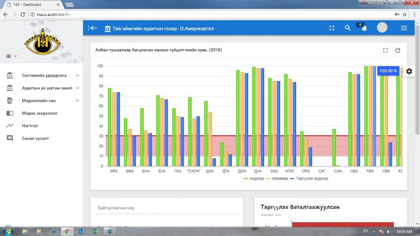
Task: Click the ГСАТАГ label on the chart axis
Action: [194, 171]
